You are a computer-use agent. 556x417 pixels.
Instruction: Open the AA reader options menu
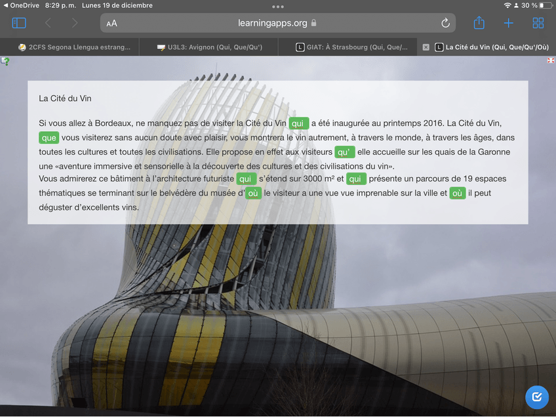point(111,24)
